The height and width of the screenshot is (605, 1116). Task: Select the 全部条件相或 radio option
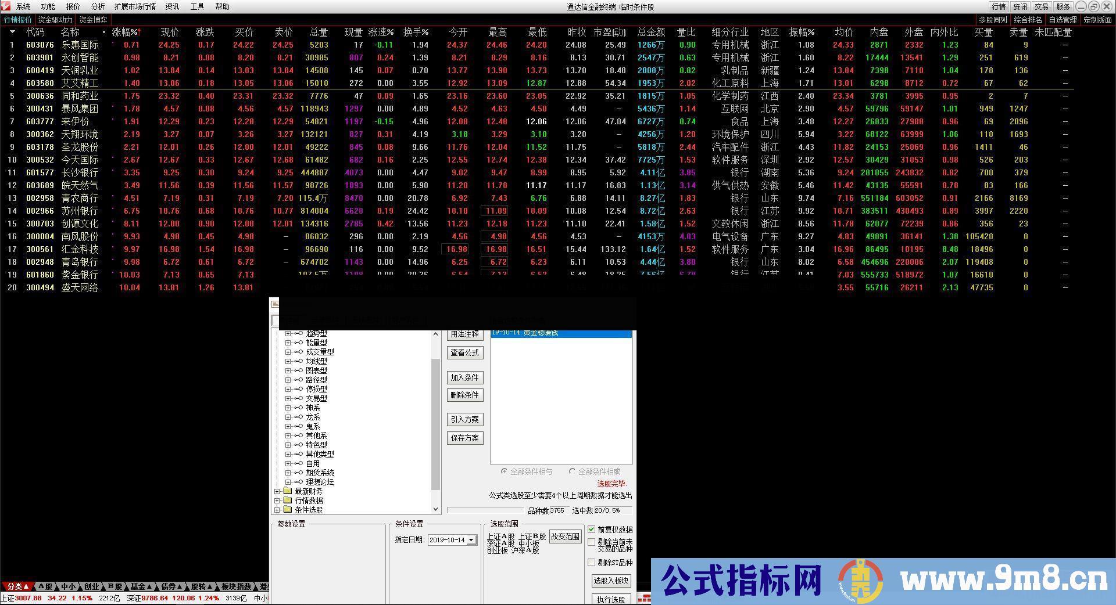coord(573,471)
